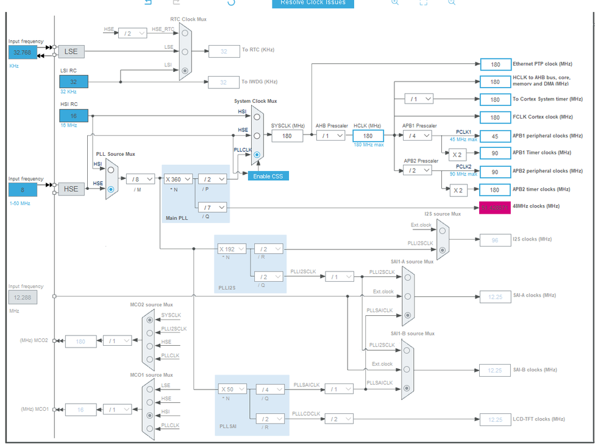609x448 pixels.
Task: Select PLLCLK in the MCO2 source Mux
Action: [x=149, y=359]
